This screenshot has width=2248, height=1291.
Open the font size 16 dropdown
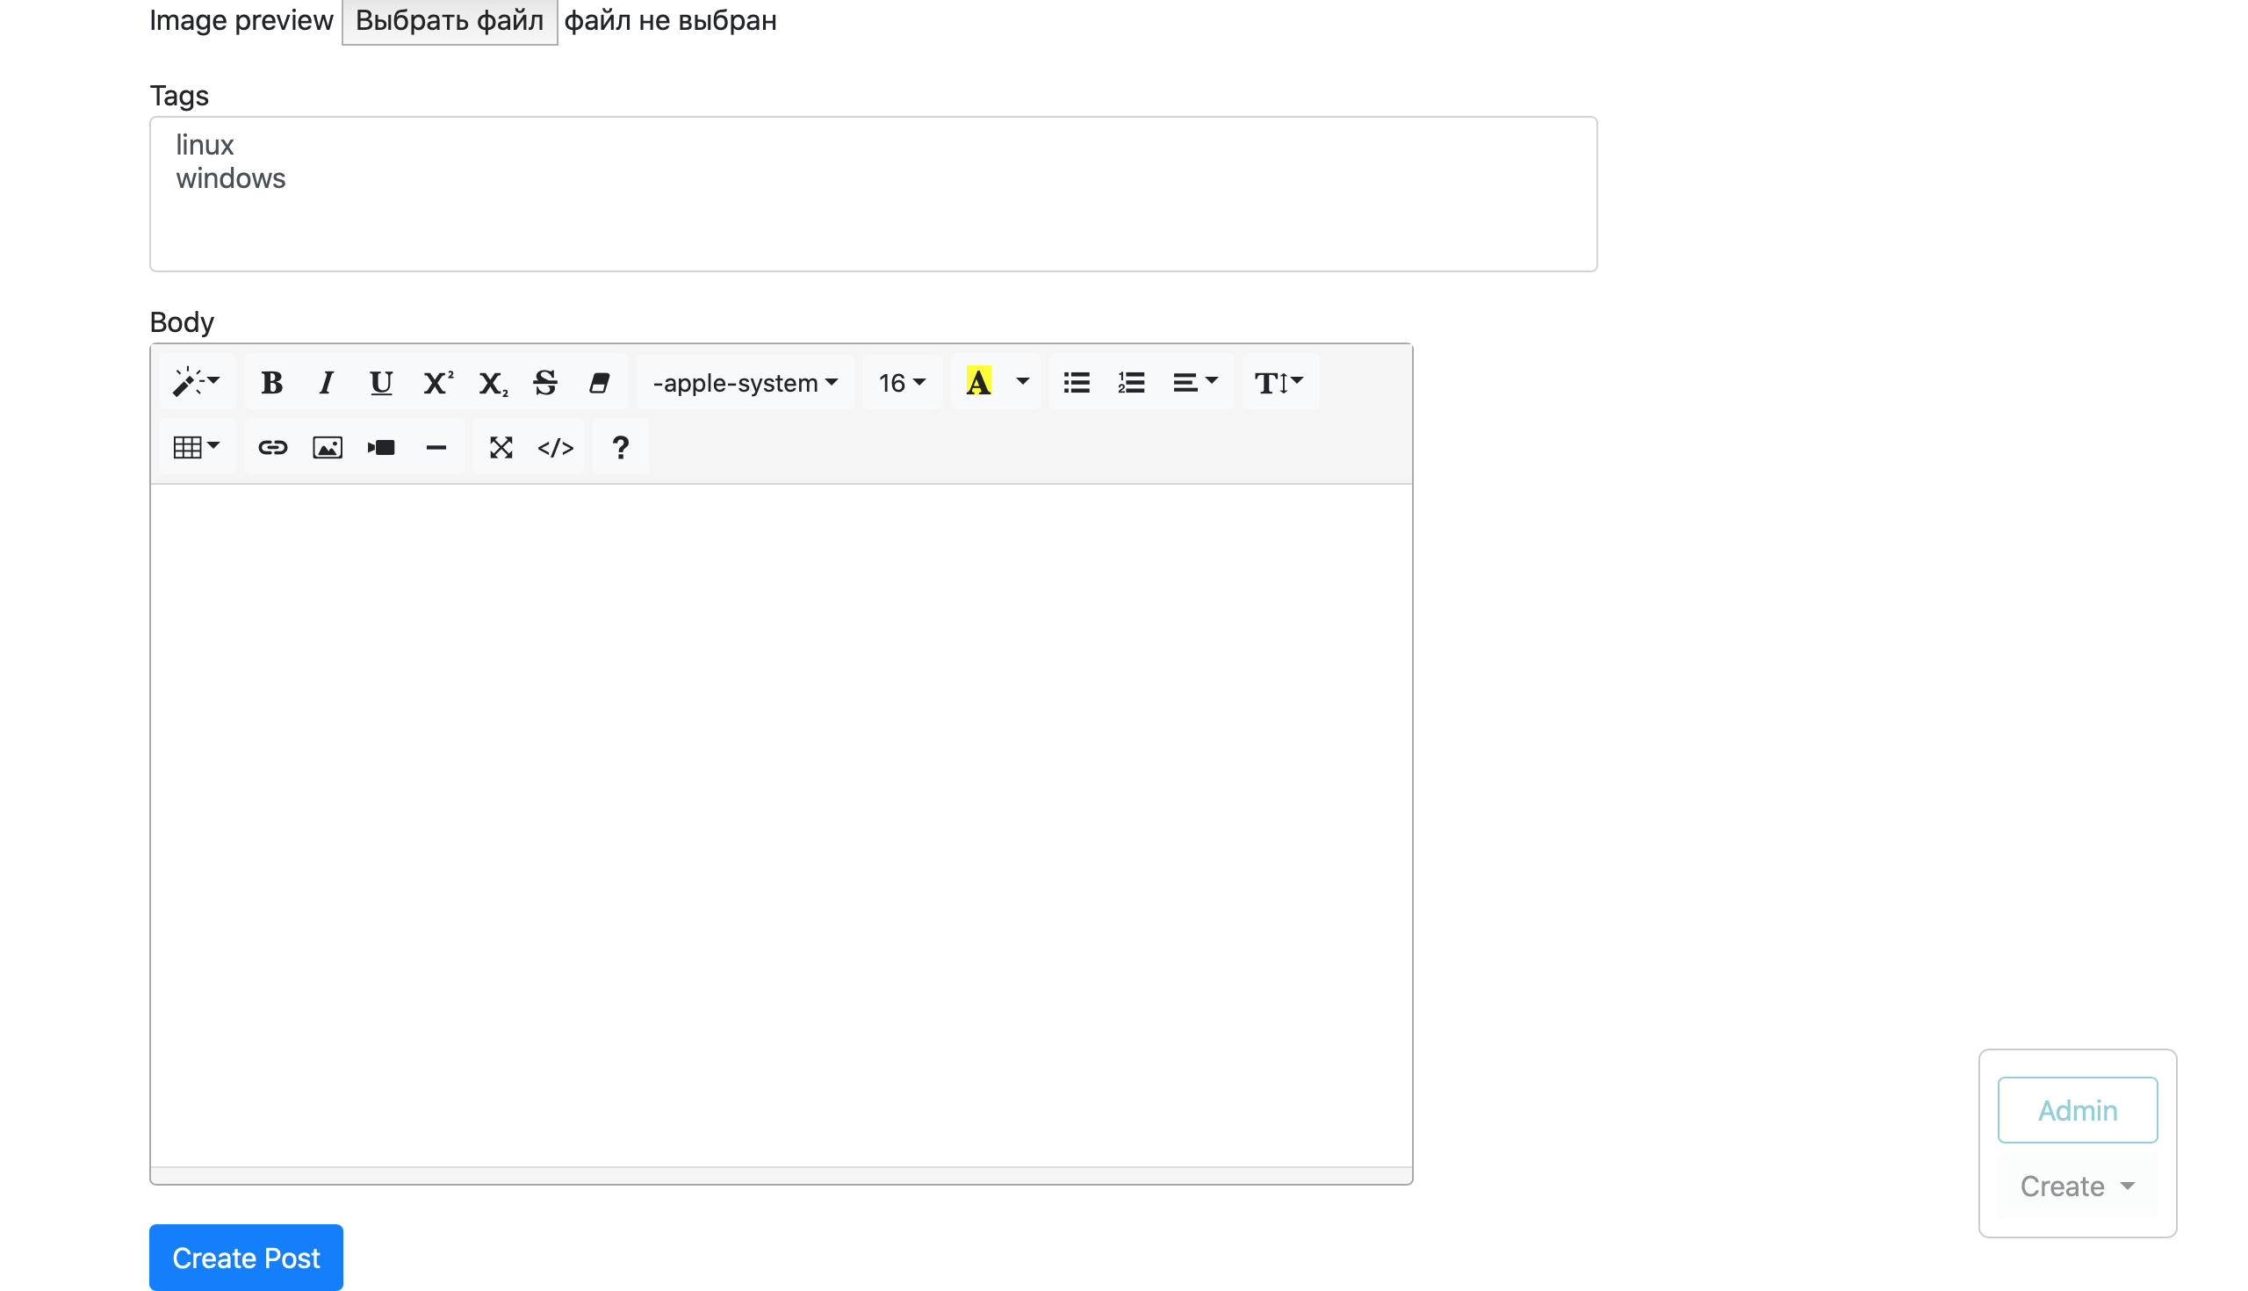(x=901, y=382)
